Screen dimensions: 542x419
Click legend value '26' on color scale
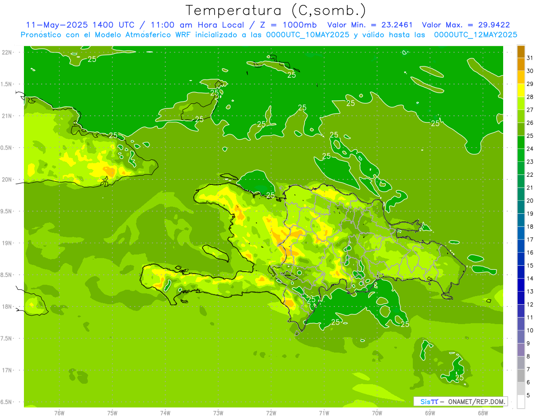[530, 123]
